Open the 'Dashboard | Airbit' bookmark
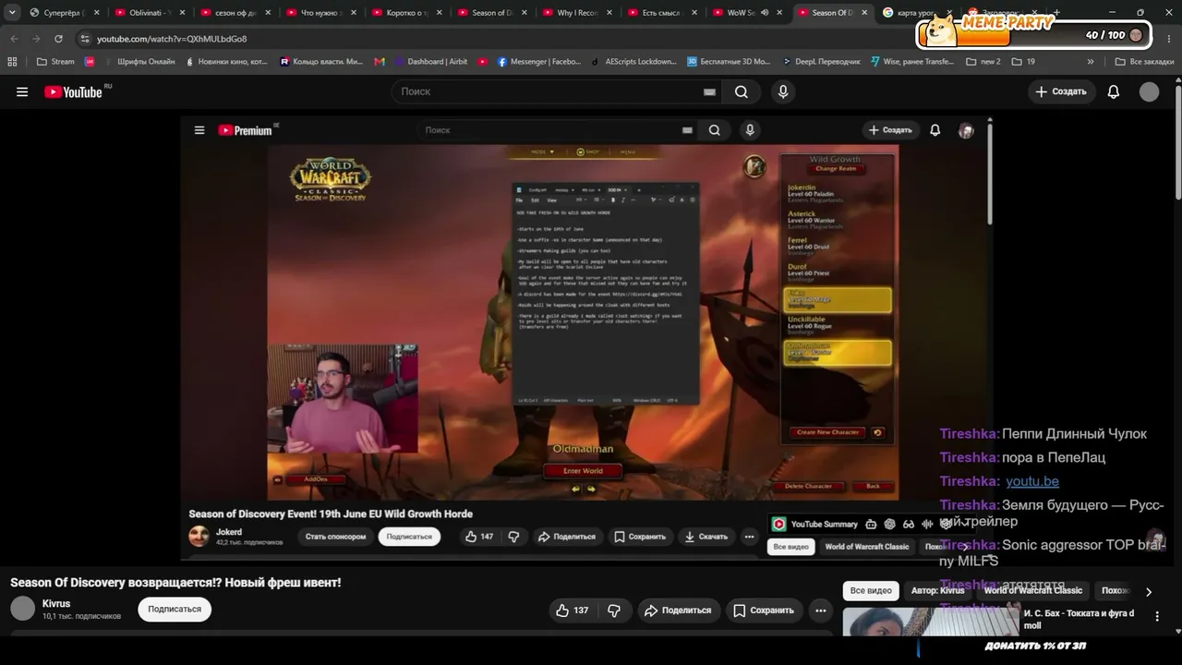Image resolution: width=1182 pixels, height=665 pixels. [430, 62]
